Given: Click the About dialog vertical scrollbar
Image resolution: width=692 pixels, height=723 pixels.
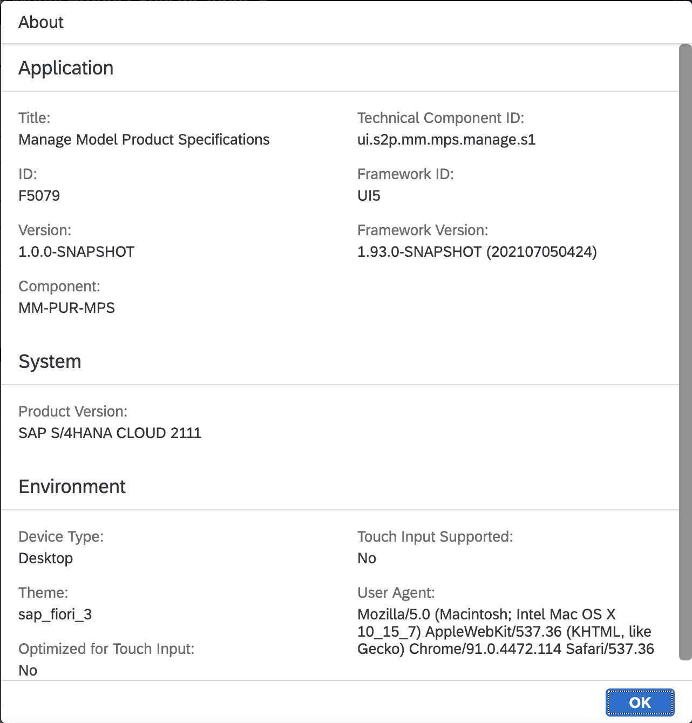Looking at the screenshot, I should pos(685,352).
